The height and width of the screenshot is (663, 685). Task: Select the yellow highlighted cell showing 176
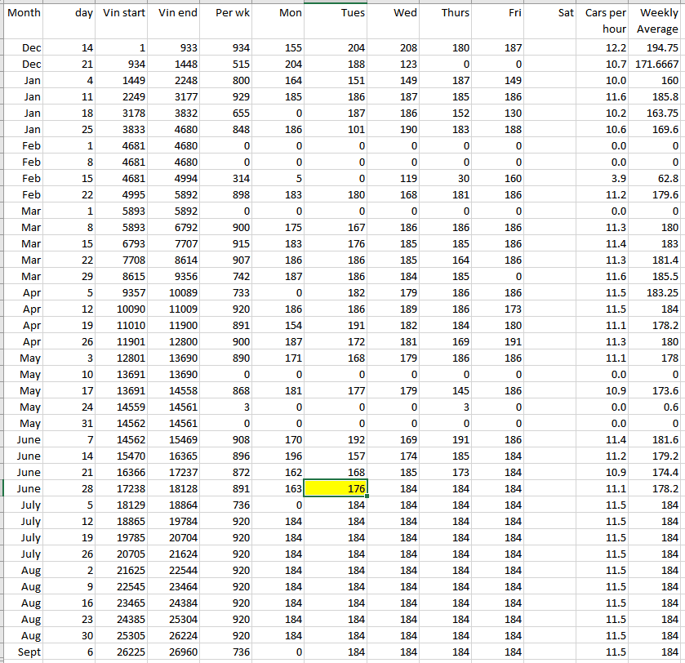336,488
